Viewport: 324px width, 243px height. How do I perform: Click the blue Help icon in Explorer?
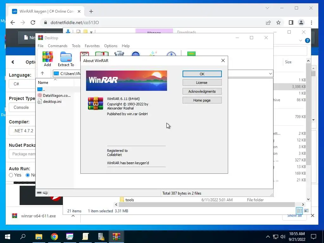click(x=308, y=40)
